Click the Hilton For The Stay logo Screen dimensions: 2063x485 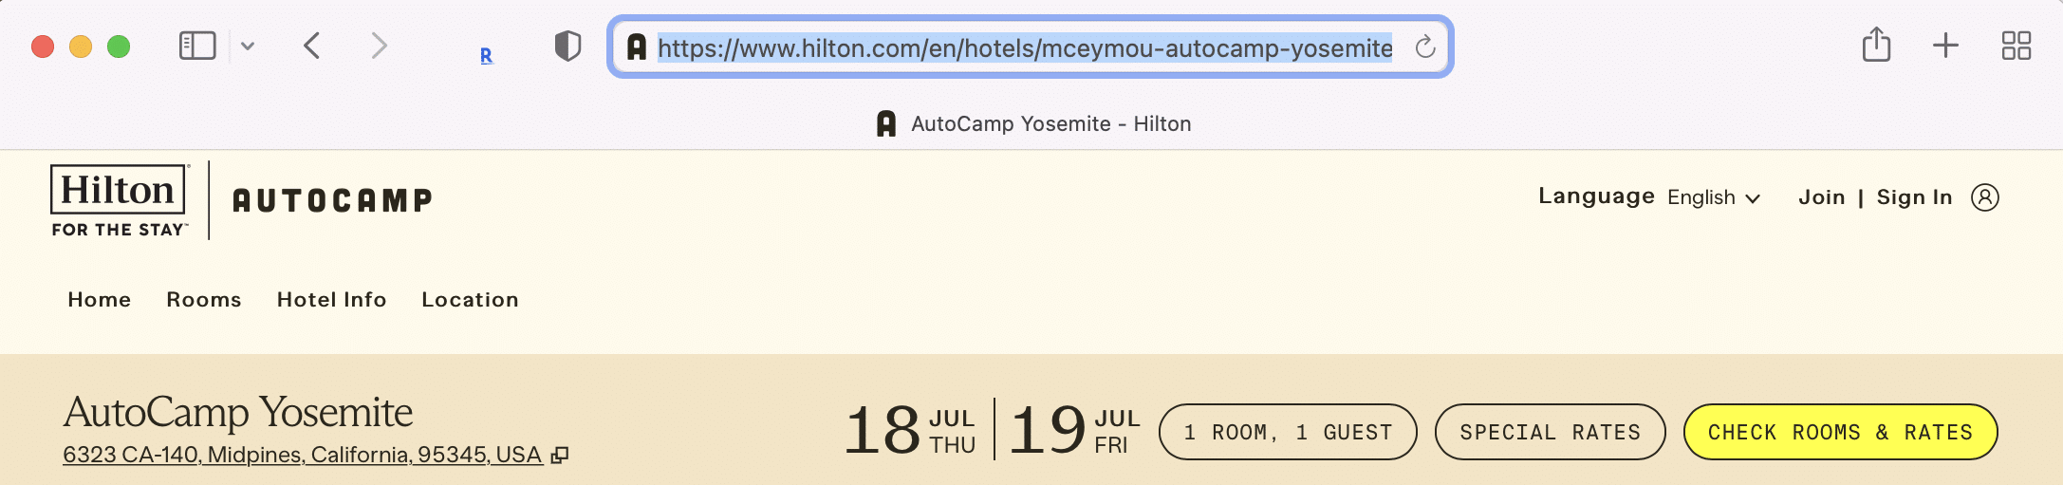click(x=120, y=201)
